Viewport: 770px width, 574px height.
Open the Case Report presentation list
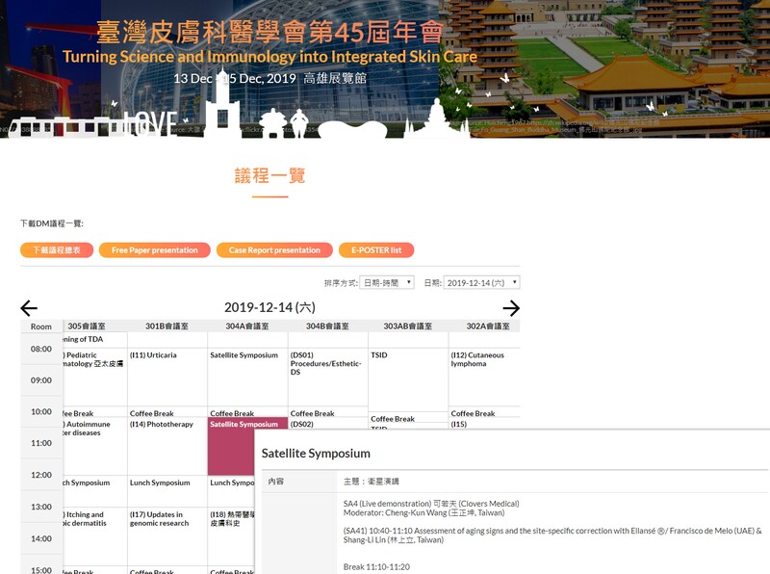274,250
